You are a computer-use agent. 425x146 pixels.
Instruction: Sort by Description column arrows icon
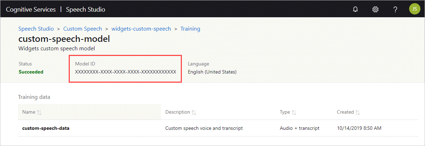tap(194, 112)
